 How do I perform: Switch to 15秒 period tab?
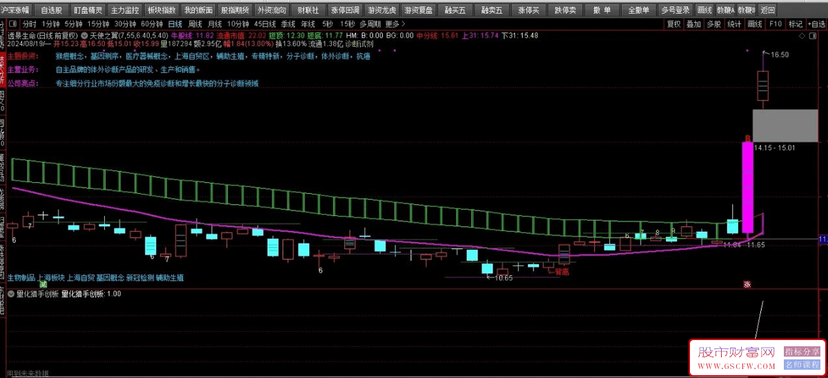point(347,23)
